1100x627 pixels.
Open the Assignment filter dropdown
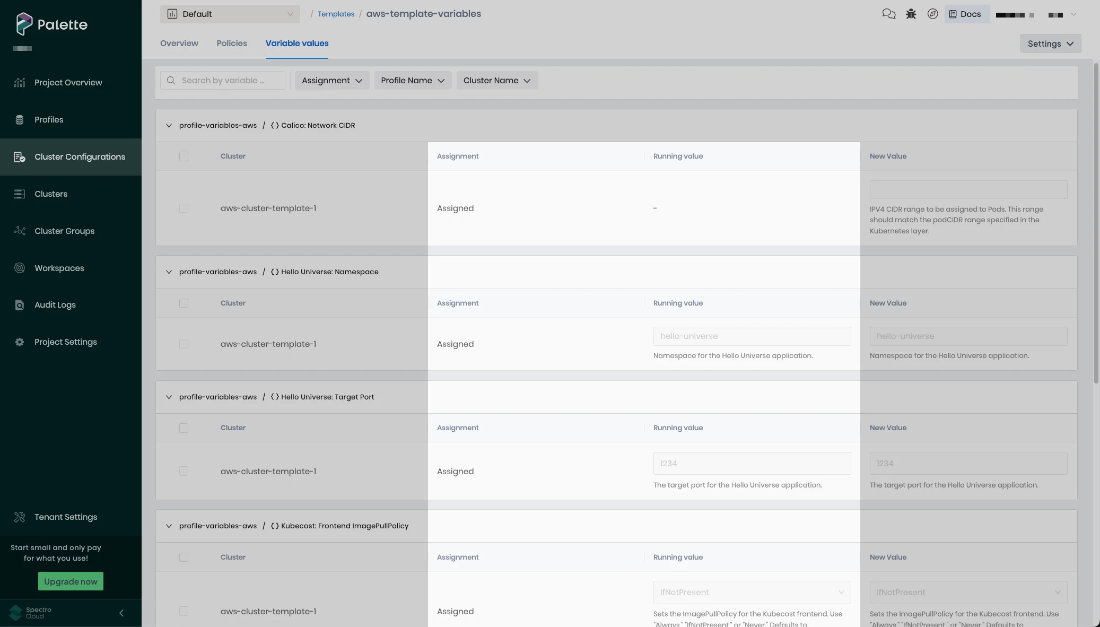[x=331, y=81]
